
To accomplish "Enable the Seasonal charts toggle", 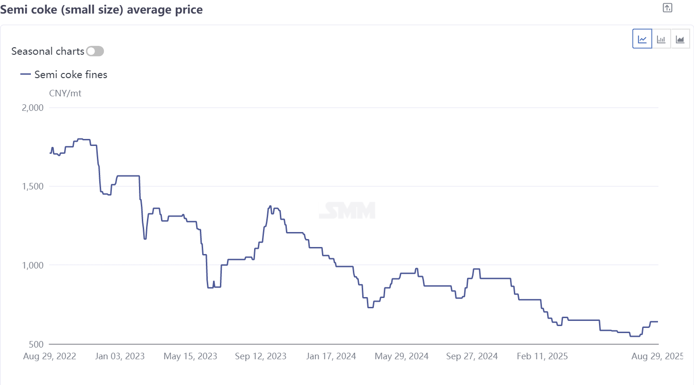I will click(95, 51).
